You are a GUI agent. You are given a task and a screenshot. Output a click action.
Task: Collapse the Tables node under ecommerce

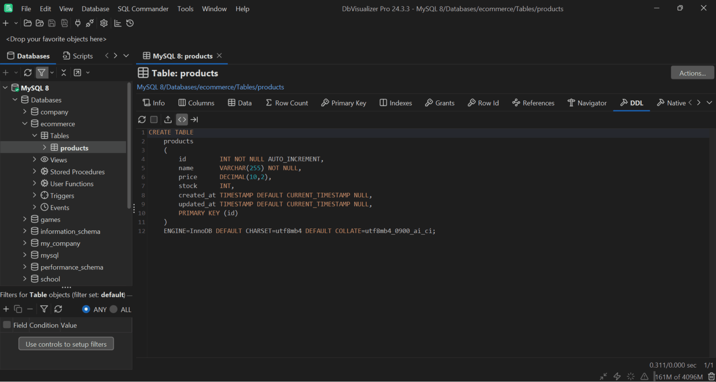pos(34,135)
